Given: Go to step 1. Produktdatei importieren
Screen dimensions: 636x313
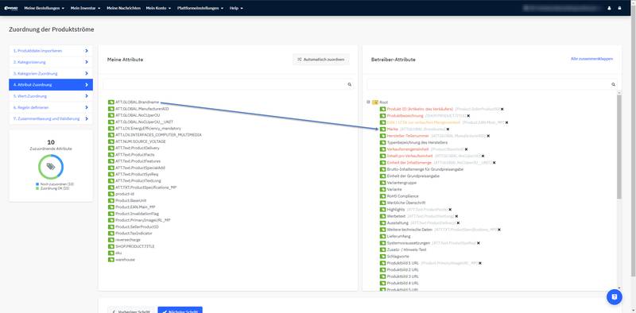Looking at the screenshot, I should [x=51, y=51].
